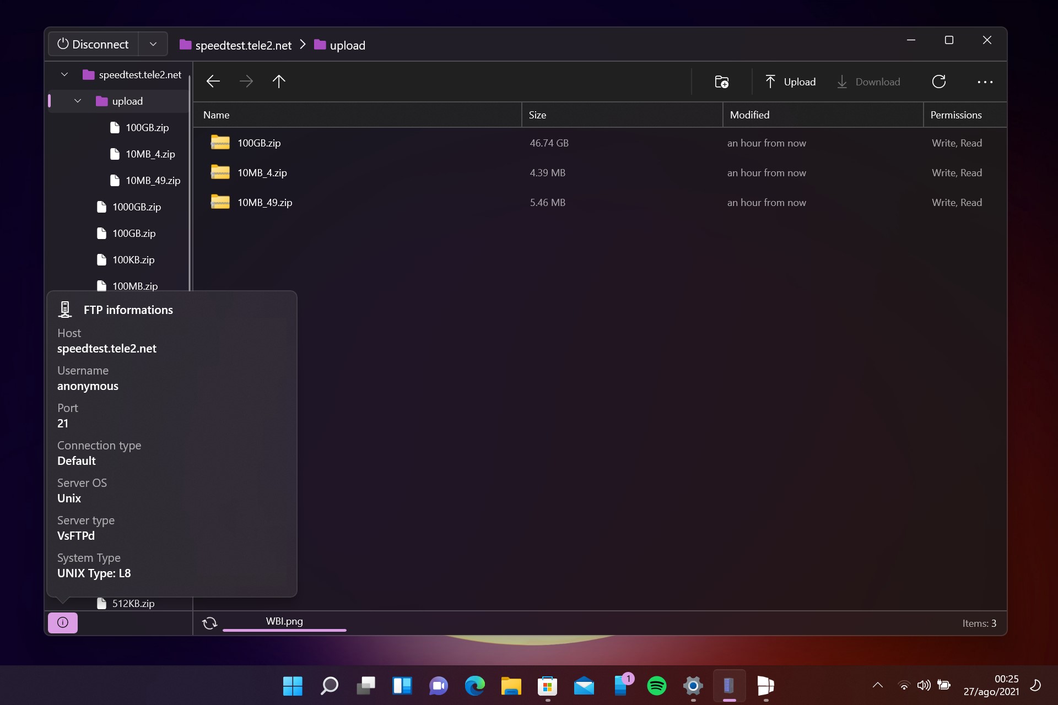Create a new folder using the toolbar icon

coord(721,82)
